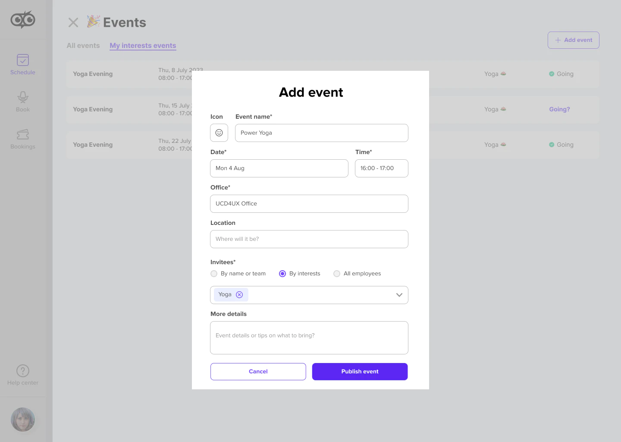Open the Help center question icon
Viewport: 621px width, 442px height.
point(23,371)
